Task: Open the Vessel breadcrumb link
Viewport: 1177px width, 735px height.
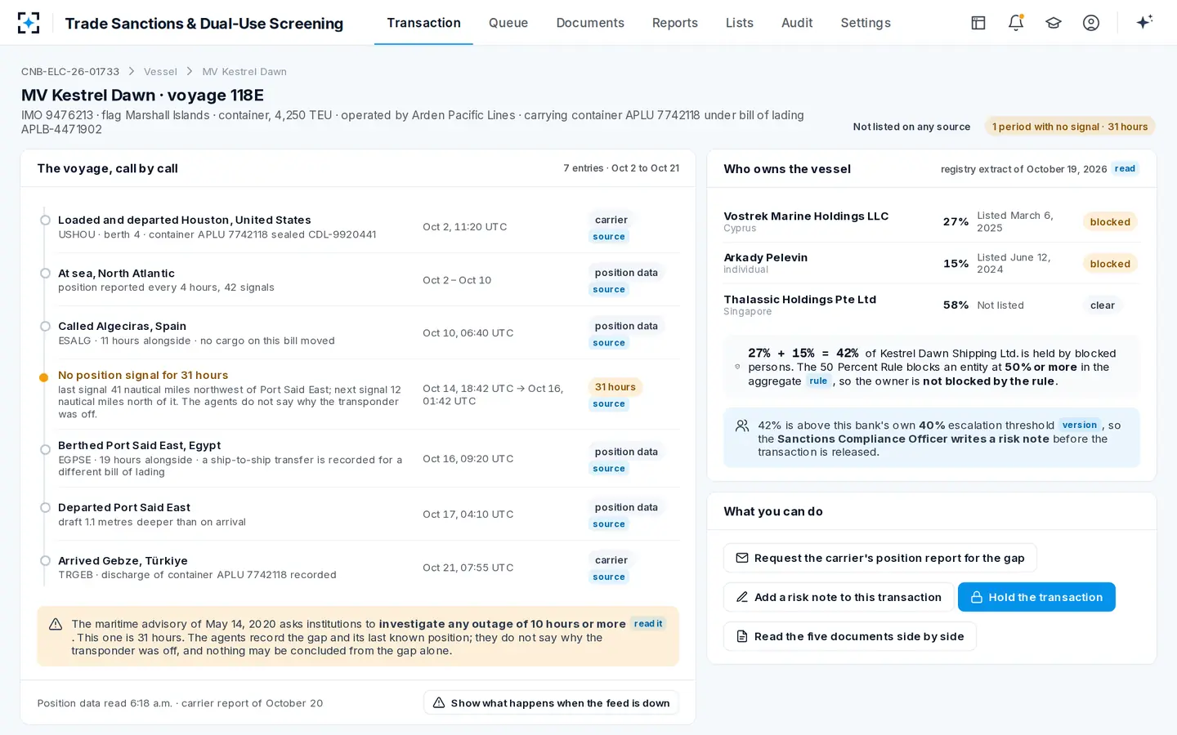Action: click(x=160, y=72)
